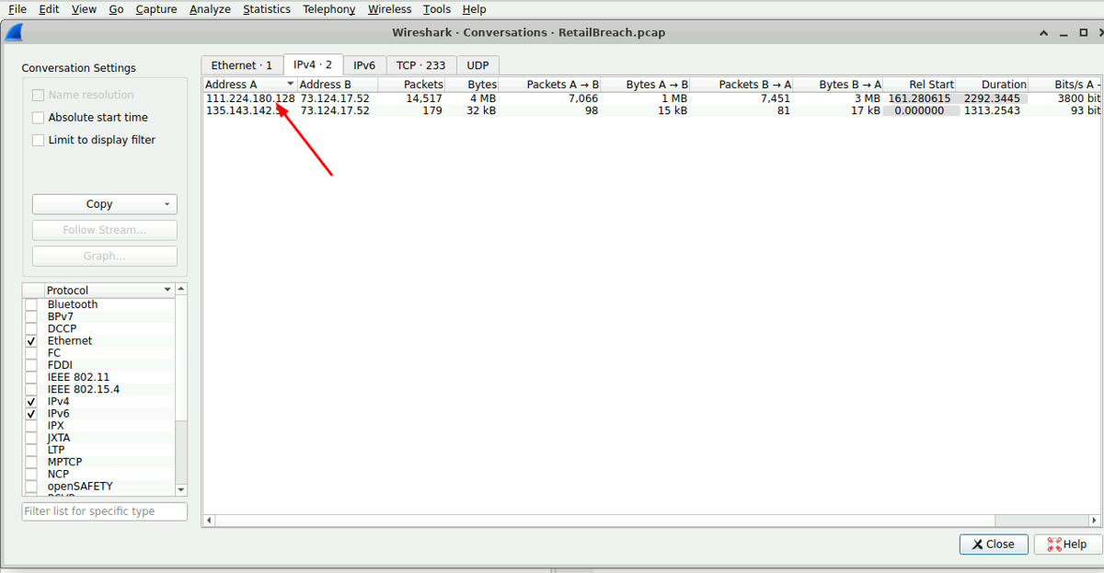Open the Analyze menu
Screen dimensions: 1104x573
[x=211, y=9]
